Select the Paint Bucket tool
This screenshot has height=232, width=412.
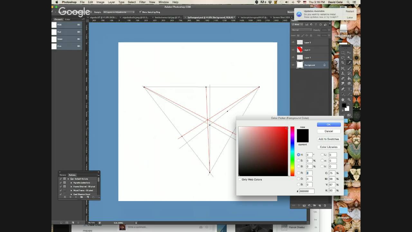click(x=349, y=78)
